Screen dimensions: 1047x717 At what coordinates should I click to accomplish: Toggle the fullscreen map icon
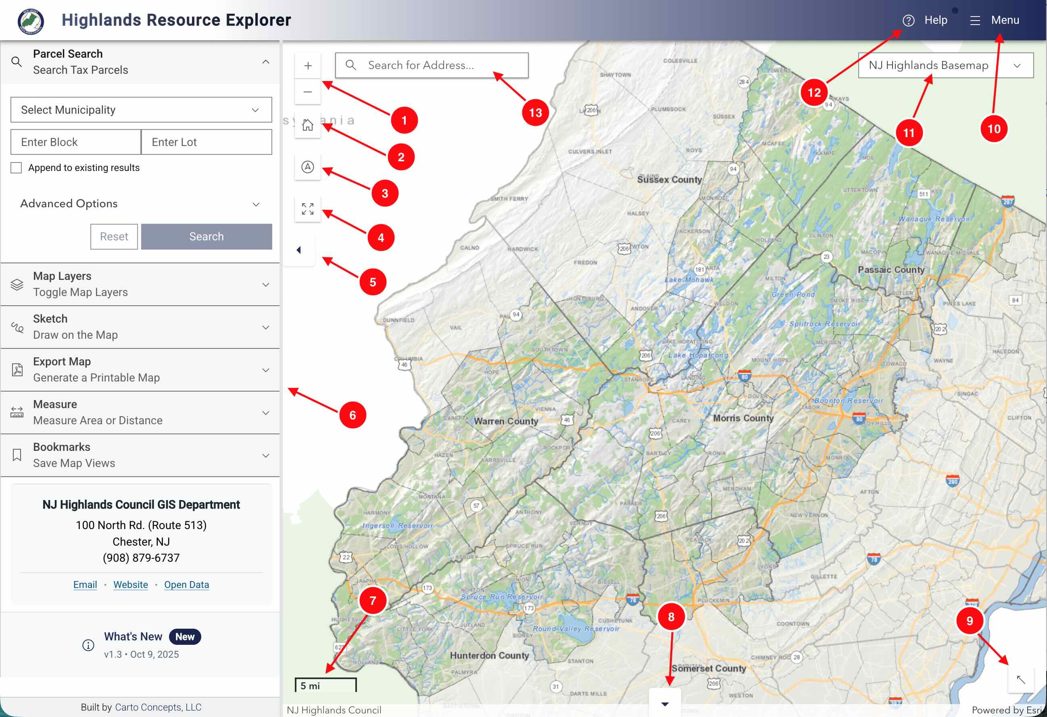click(x=308, y=209)
